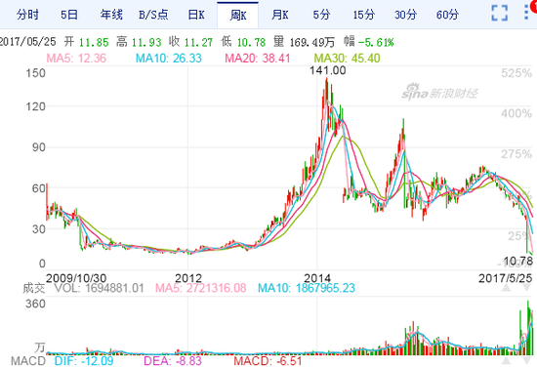537x367 pixels.
Task: Switch to the 日K daily candlestick tab
Action: (x=196, y=15)
